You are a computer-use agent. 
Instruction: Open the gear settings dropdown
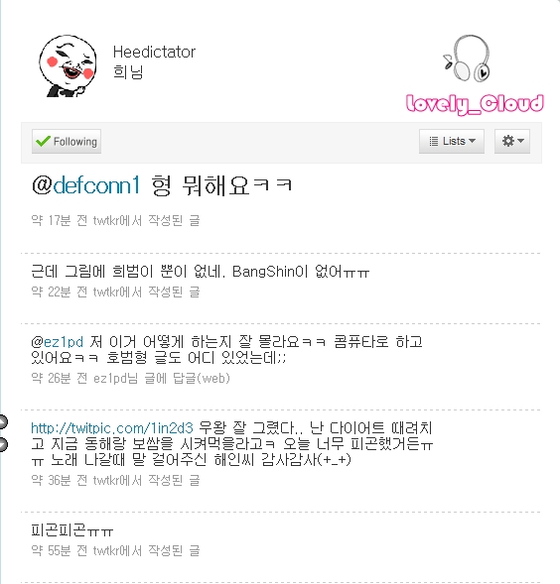click(x=512, y=141)
